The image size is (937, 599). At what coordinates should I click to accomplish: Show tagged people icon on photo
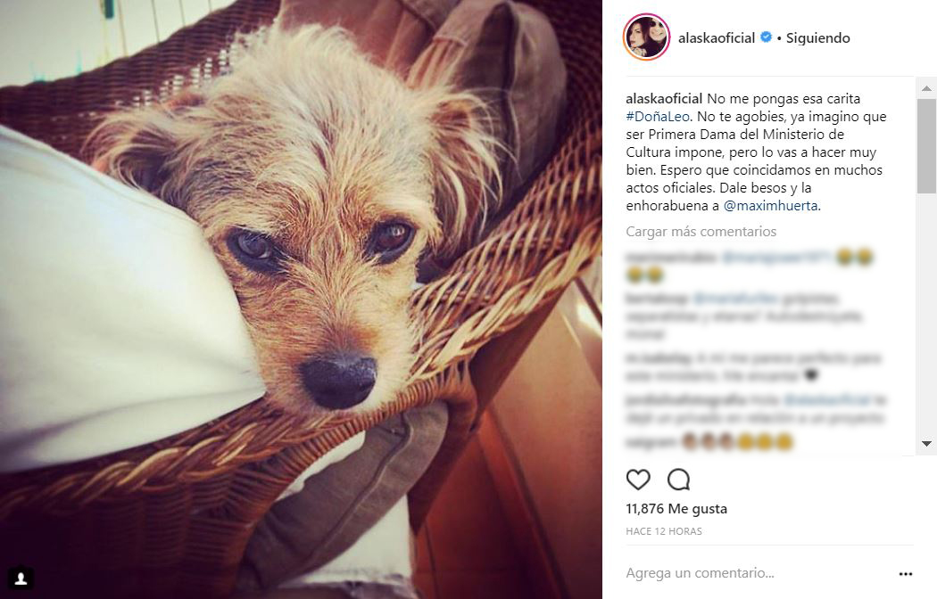point(21,578)
